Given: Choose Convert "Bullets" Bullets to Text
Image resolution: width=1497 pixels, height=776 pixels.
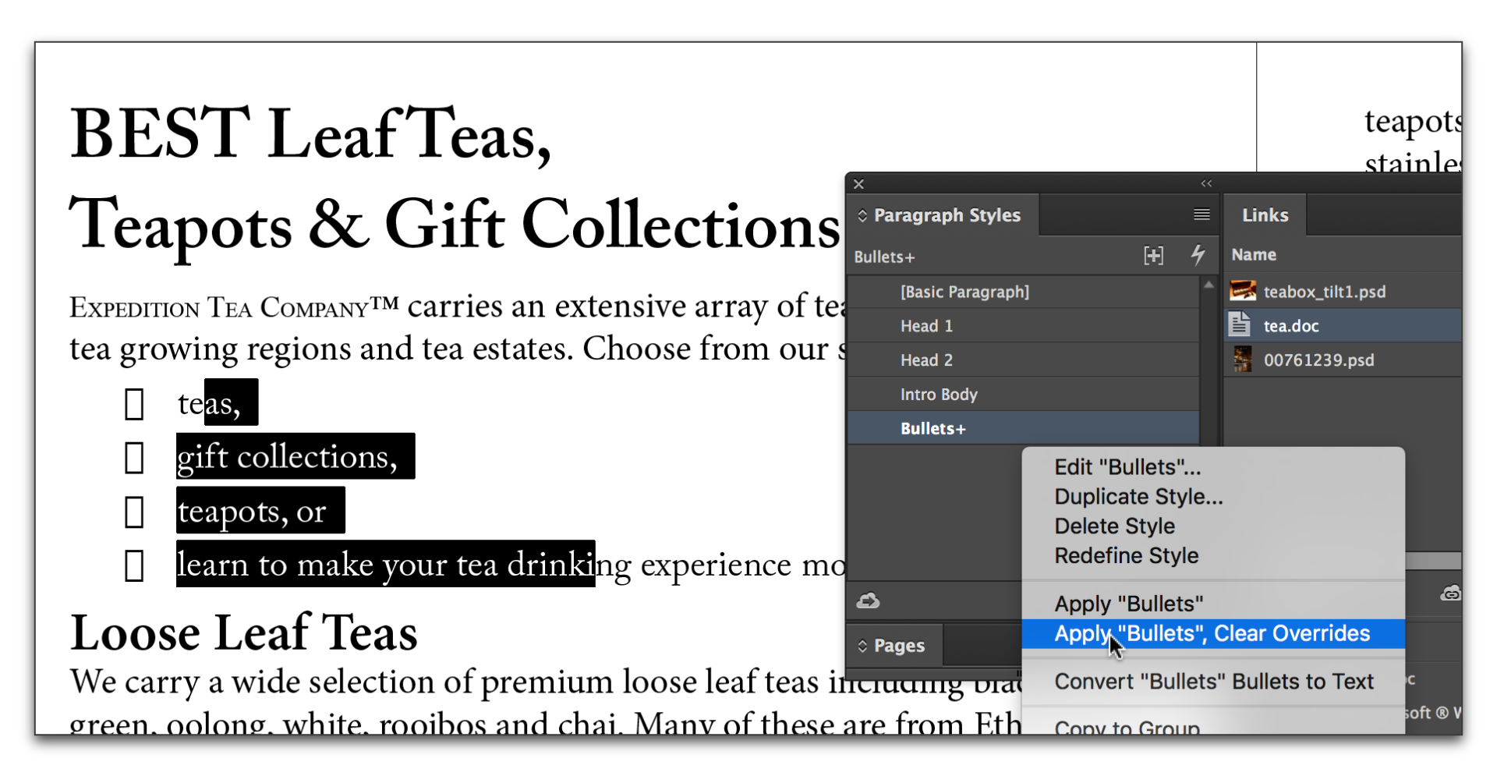Looking at the screenshot, I should (x=1213, y=682).
